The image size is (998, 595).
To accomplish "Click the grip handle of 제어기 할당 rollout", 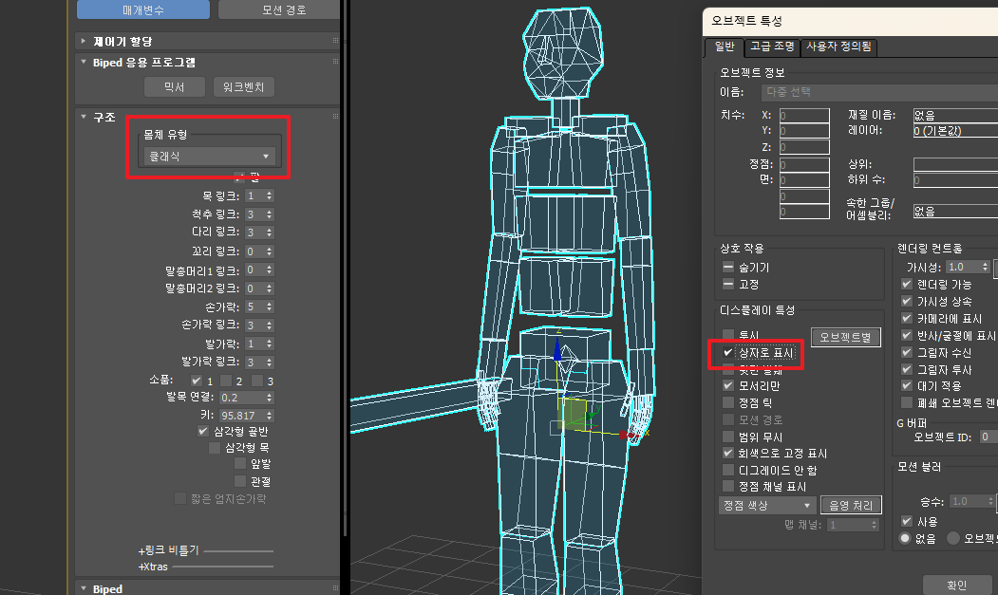I will 334,42.
